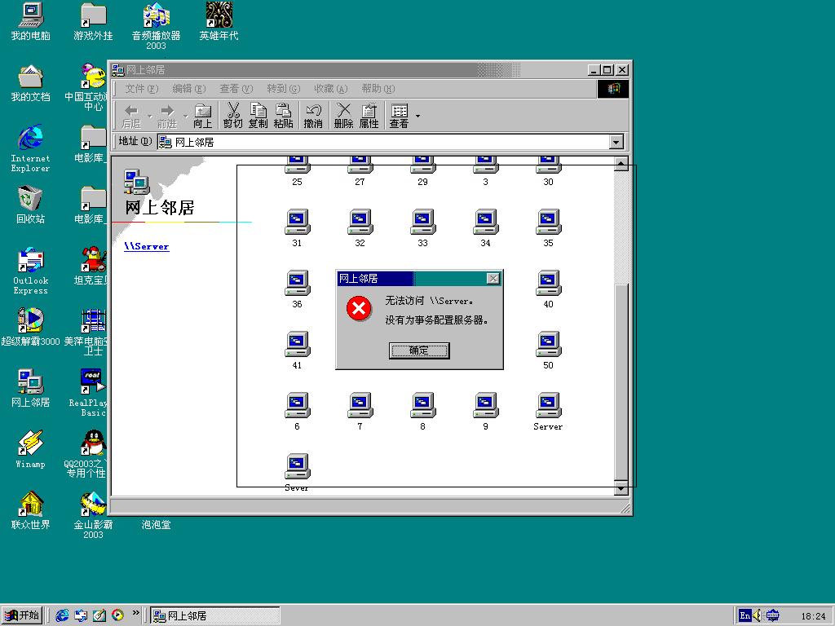This screenshot has height=626, width=835.
Task: Open the 开始 Start menu
Action: tap(22, 615)
